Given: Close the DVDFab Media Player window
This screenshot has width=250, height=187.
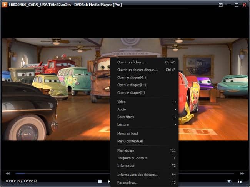Looking at the screenshot, I should click(x=244, y=5).
